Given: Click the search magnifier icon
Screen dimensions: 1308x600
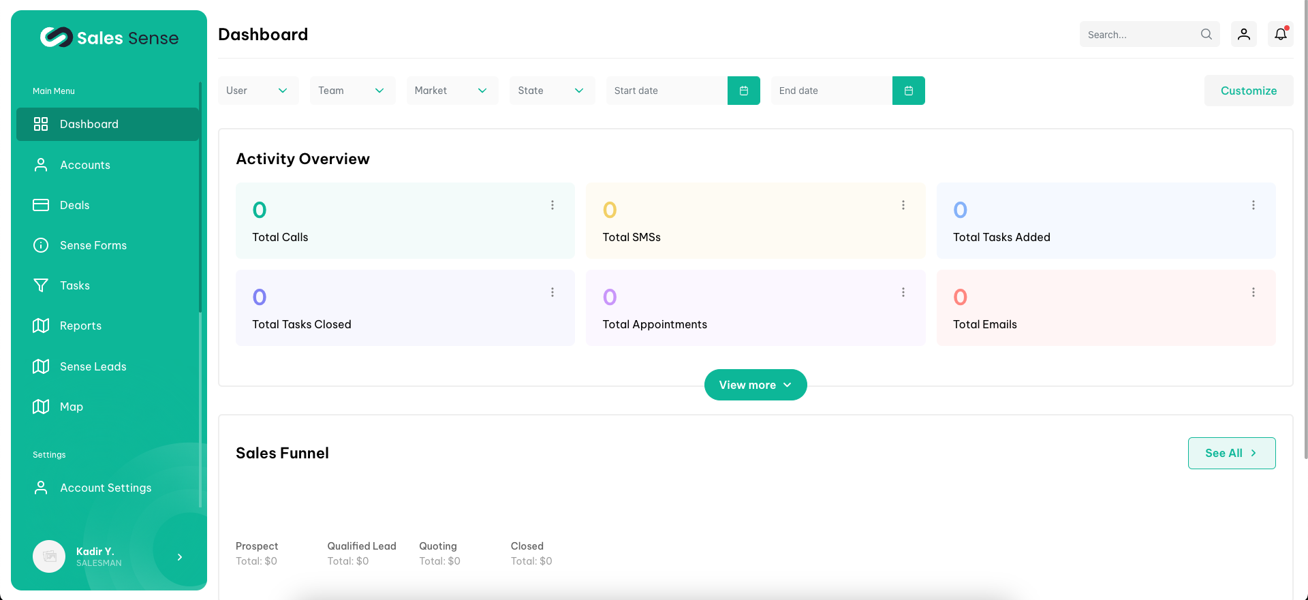Looking at the screenshot, I should 1206,34.
